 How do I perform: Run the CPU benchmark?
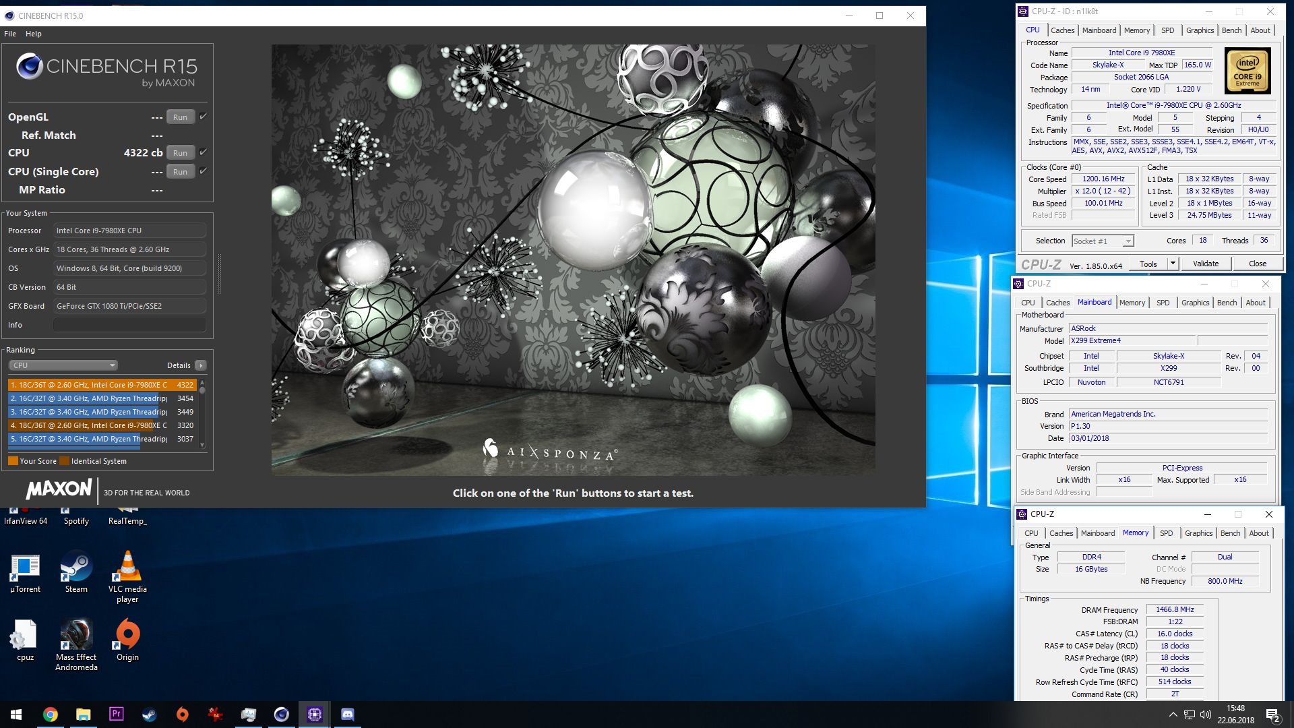click(180, 152)
